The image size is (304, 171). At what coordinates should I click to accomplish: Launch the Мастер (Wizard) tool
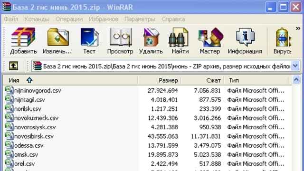coord(210,37)
